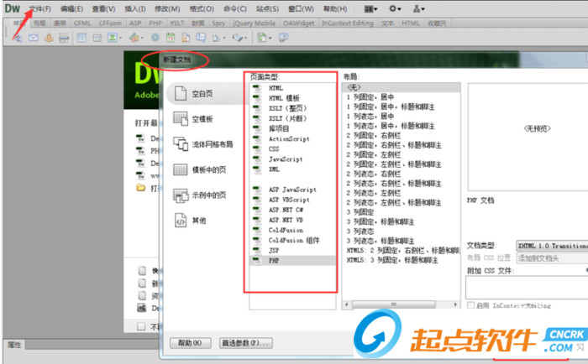The image size is (588, 364).
Task: Click the icon beside JavaScript page type
Action: click(257, 159)
